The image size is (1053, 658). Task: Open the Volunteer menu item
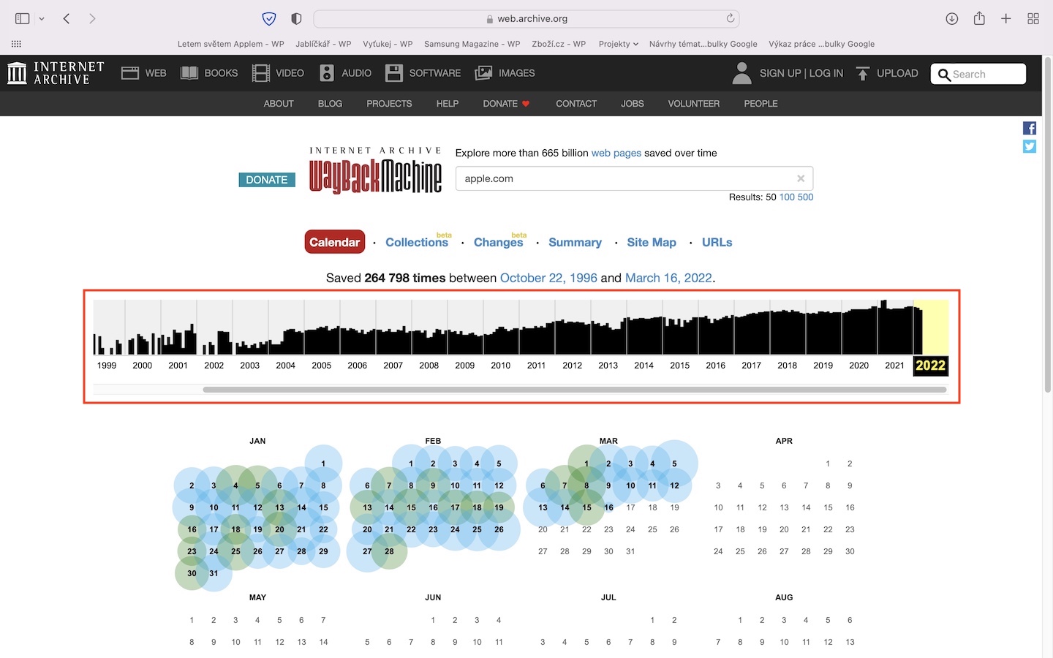(694, 104)
